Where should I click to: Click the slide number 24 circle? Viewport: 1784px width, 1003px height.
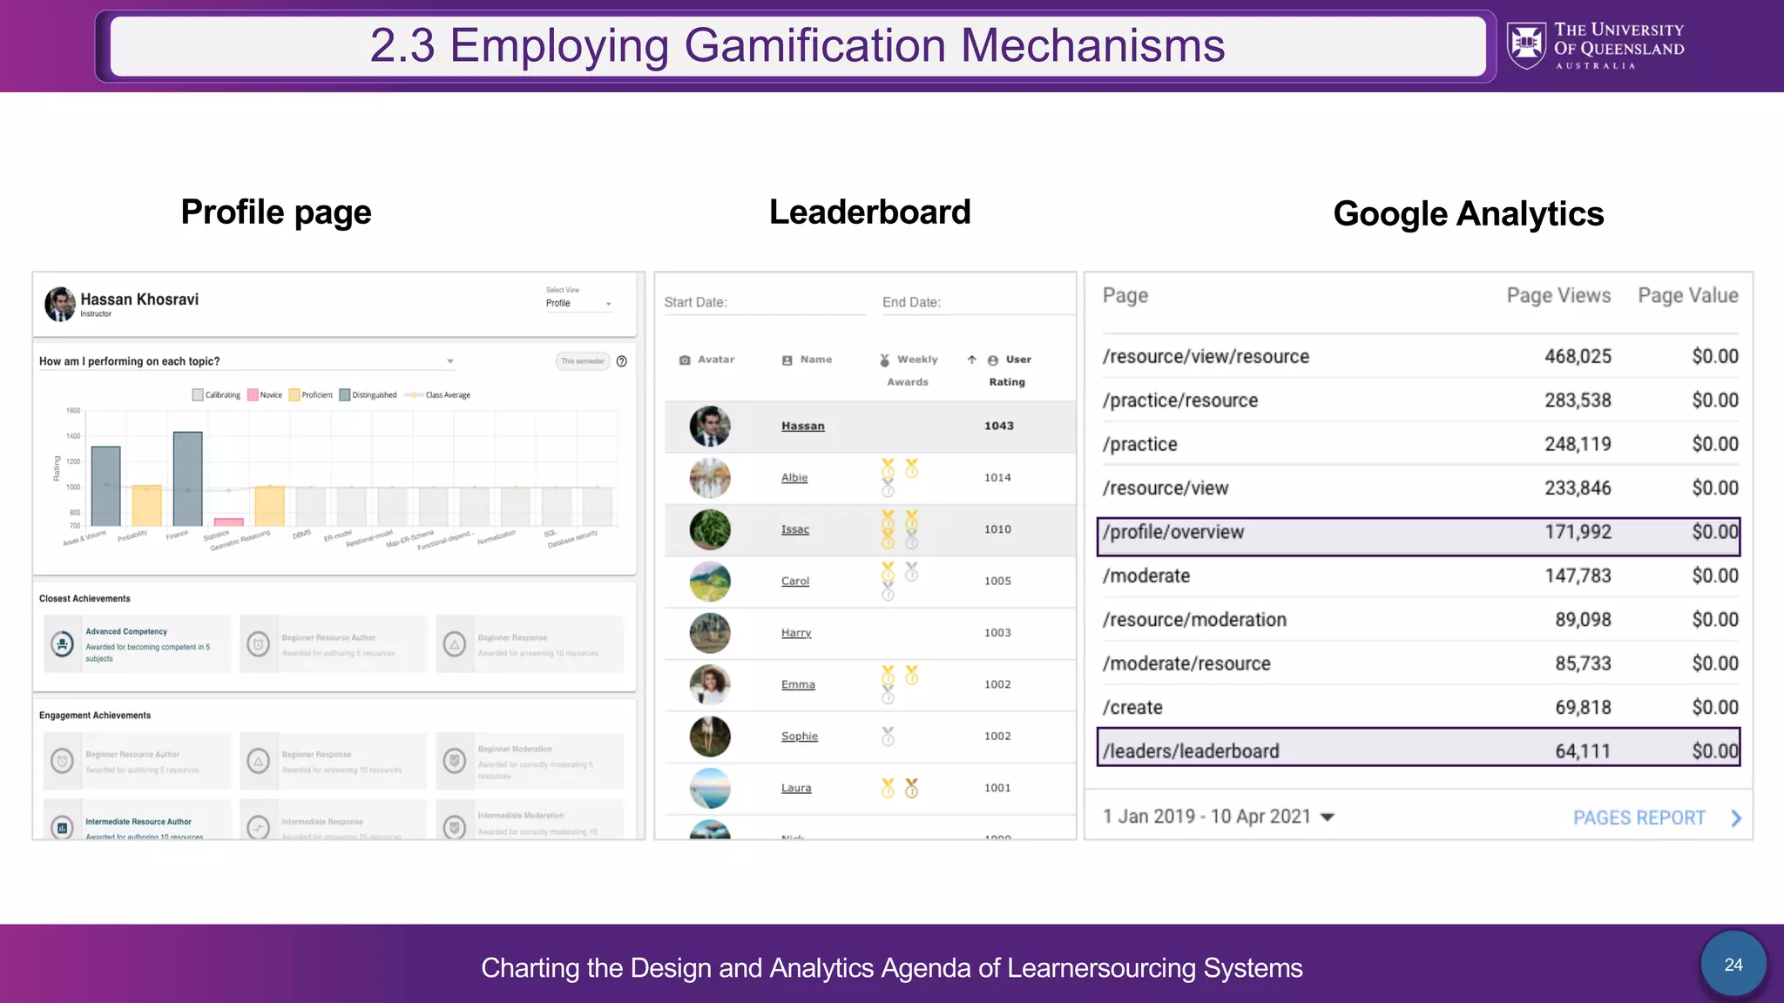tap(1733, 965)
